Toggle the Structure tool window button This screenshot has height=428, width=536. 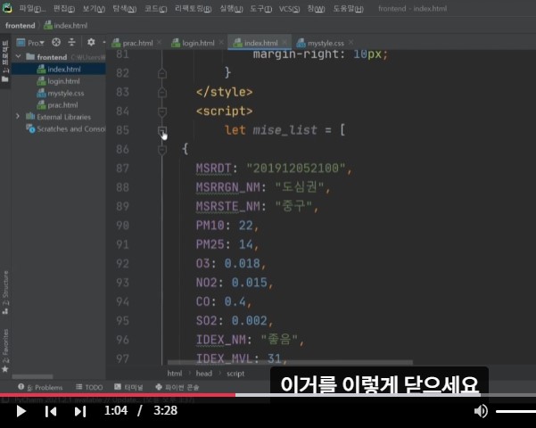click(5, 292)
